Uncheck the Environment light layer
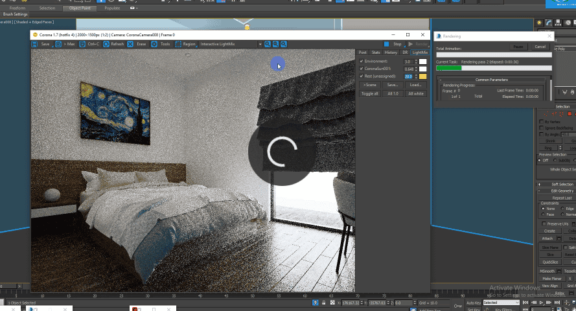The width and height of the screenshot is (576, 311). click(362, 62)
